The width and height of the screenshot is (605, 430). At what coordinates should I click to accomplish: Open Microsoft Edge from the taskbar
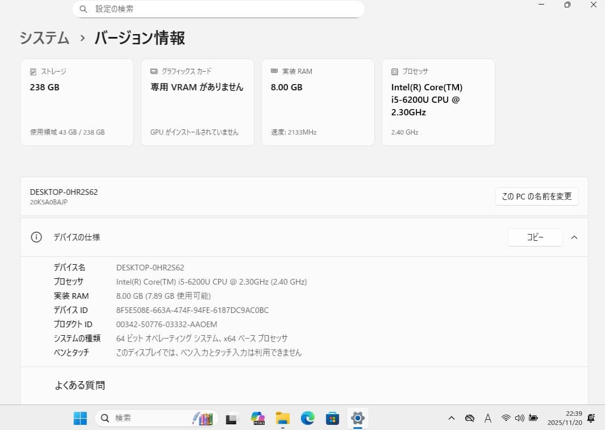pyautogui.click(x=308, y=418)
